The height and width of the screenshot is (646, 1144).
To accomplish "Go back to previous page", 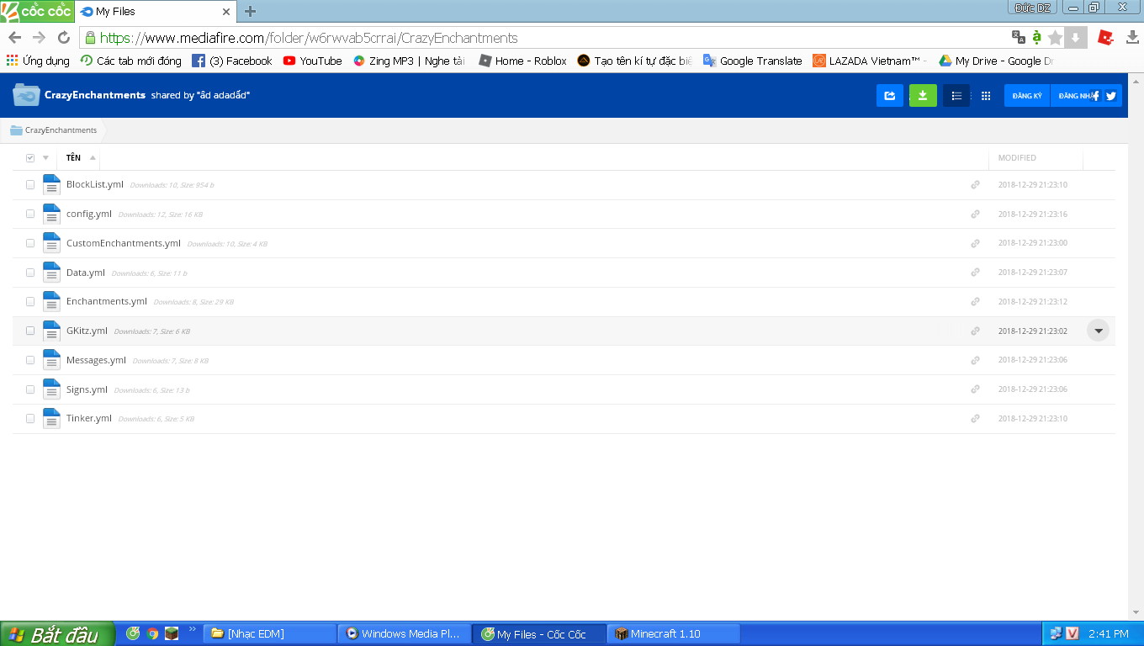I will point(14,38).
